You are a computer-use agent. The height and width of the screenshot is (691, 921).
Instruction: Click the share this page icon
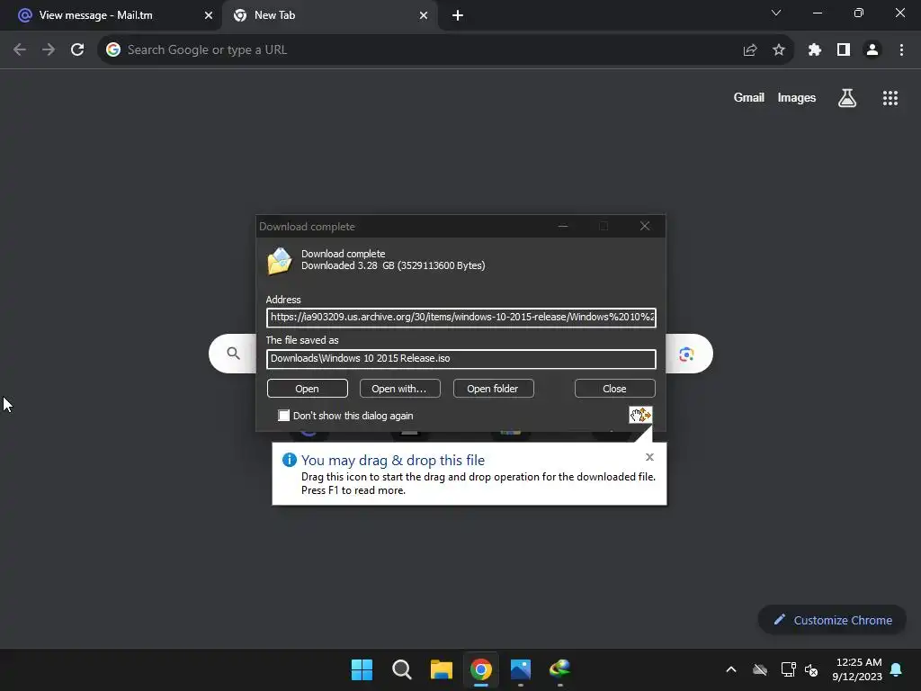point(750,50)
